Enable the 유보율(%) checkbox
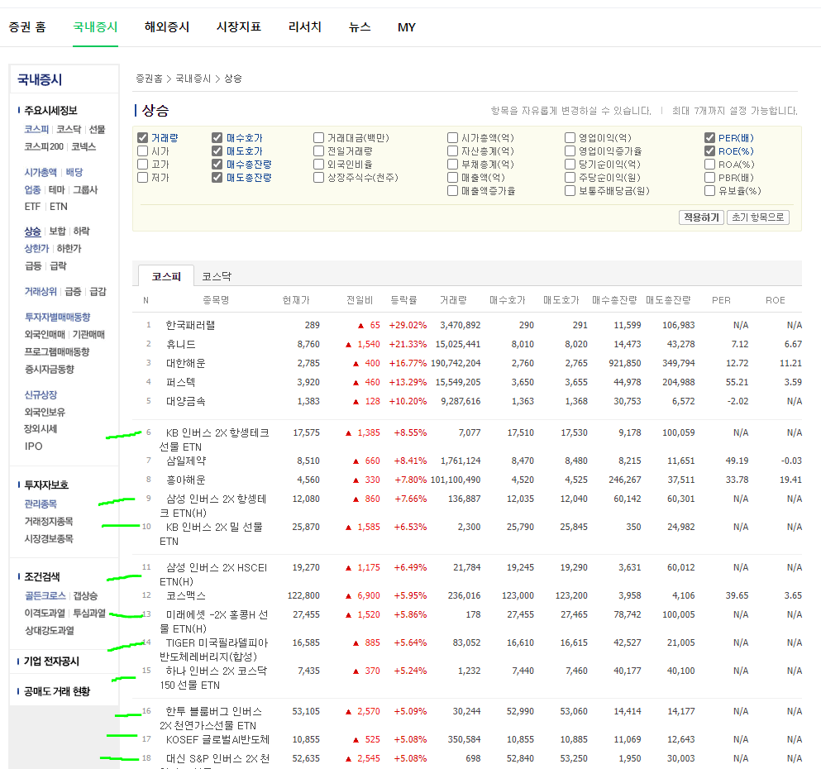Screen dimensions: 821x769 point(709,191)
